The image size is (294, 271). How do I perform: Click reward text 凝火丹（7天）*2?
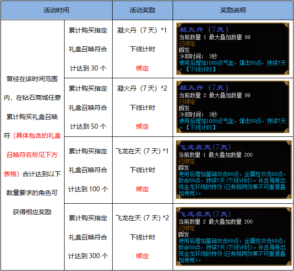142,88
